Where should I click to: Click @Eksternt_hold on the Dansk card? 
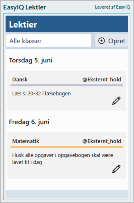pos(102,79)
